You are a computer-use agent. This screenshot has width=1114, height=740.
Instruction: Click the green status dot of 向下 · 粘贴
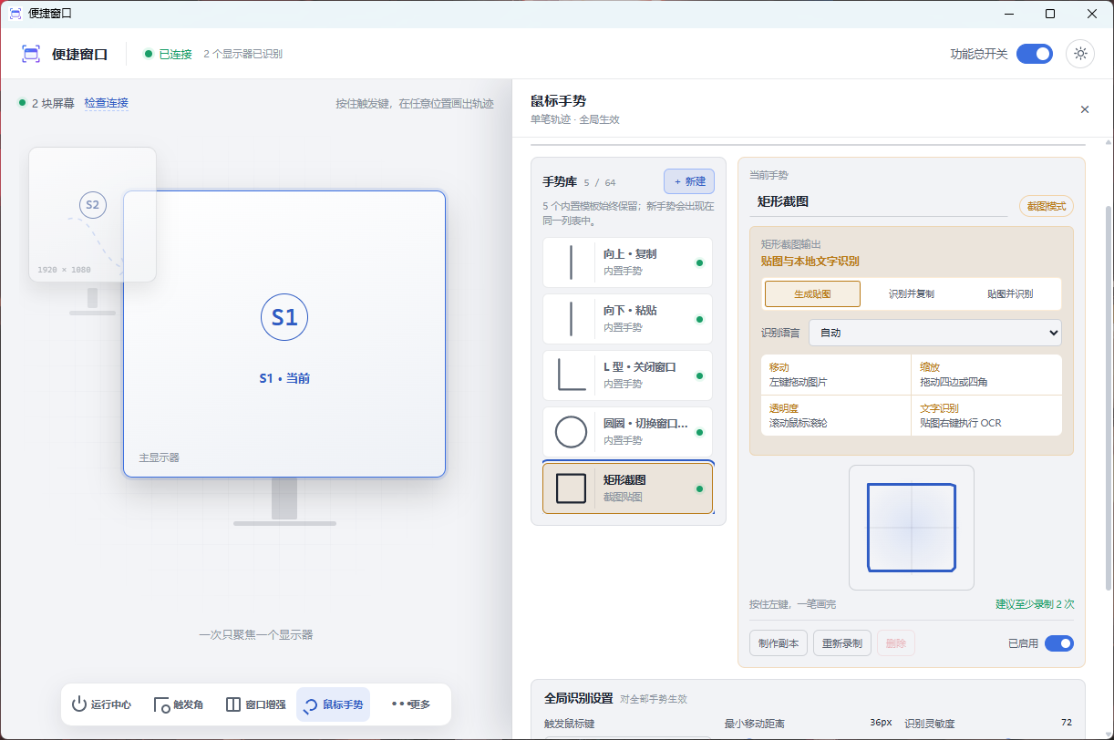699,320
